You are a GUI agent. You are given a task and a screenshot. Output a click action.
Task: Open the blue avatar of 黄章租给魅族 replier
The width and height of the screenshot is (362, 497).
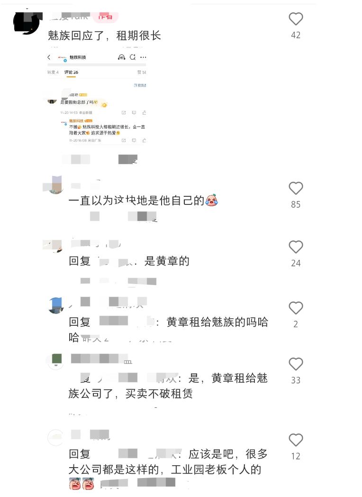tap(56, 305)
